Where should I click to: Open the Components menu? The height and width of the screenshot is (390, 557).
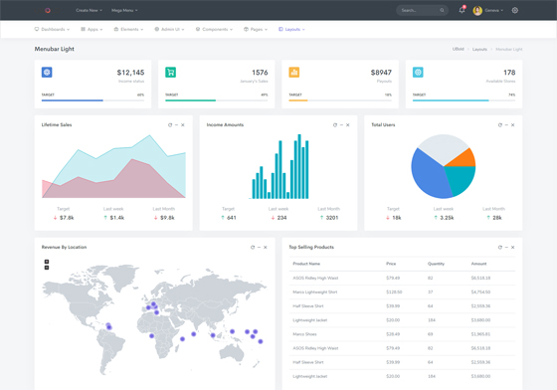(214, 29)
